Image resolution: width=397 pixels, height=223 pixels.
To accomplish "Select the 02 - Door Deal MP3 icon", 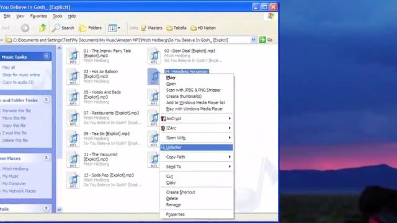I will click(x=154, y=56).
